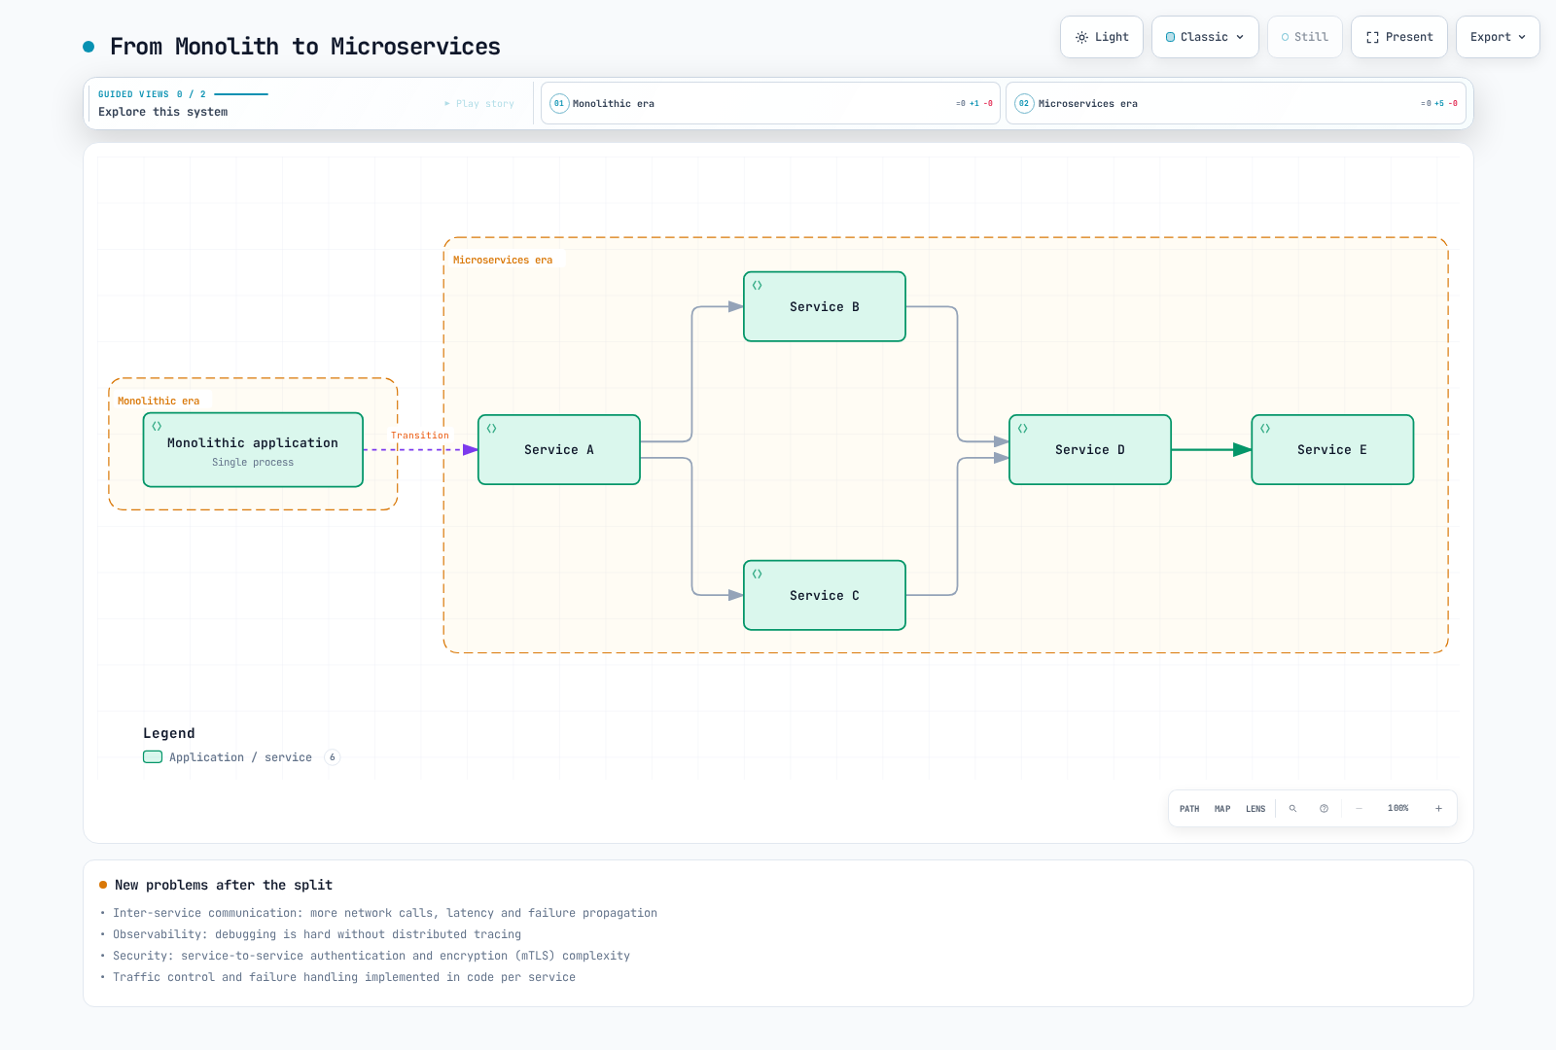The width and height of the screenshot is (1556, 1050).
Task: Click the legend count badge 6
Action: 333,757
